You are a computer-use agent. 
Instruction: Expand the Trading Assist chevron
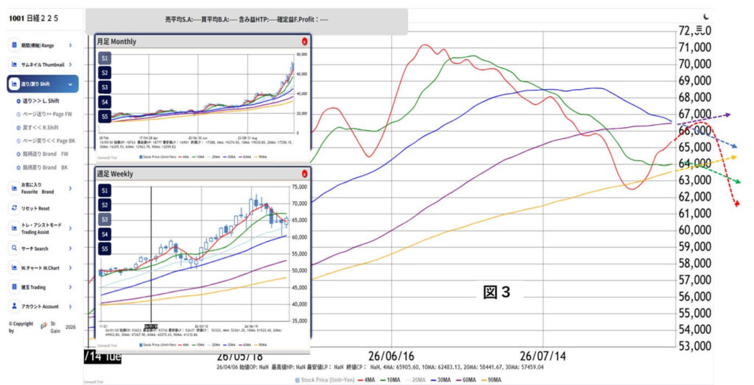click(70, 228)
